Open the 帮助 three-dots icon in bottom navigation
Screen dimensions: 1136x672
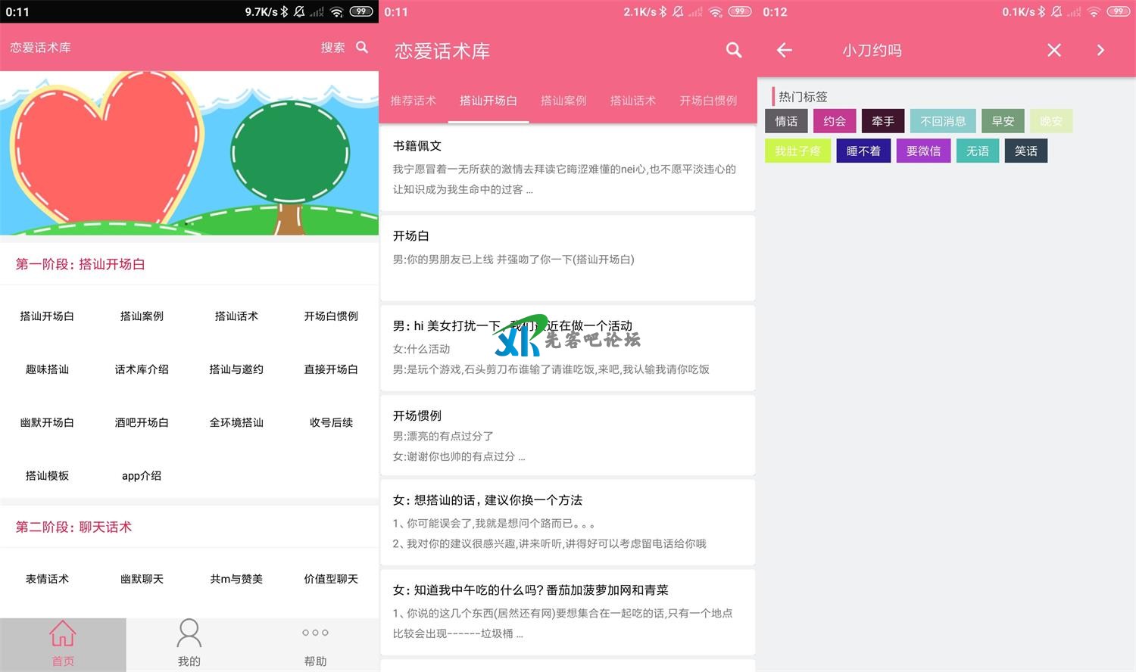coord(315,633)
